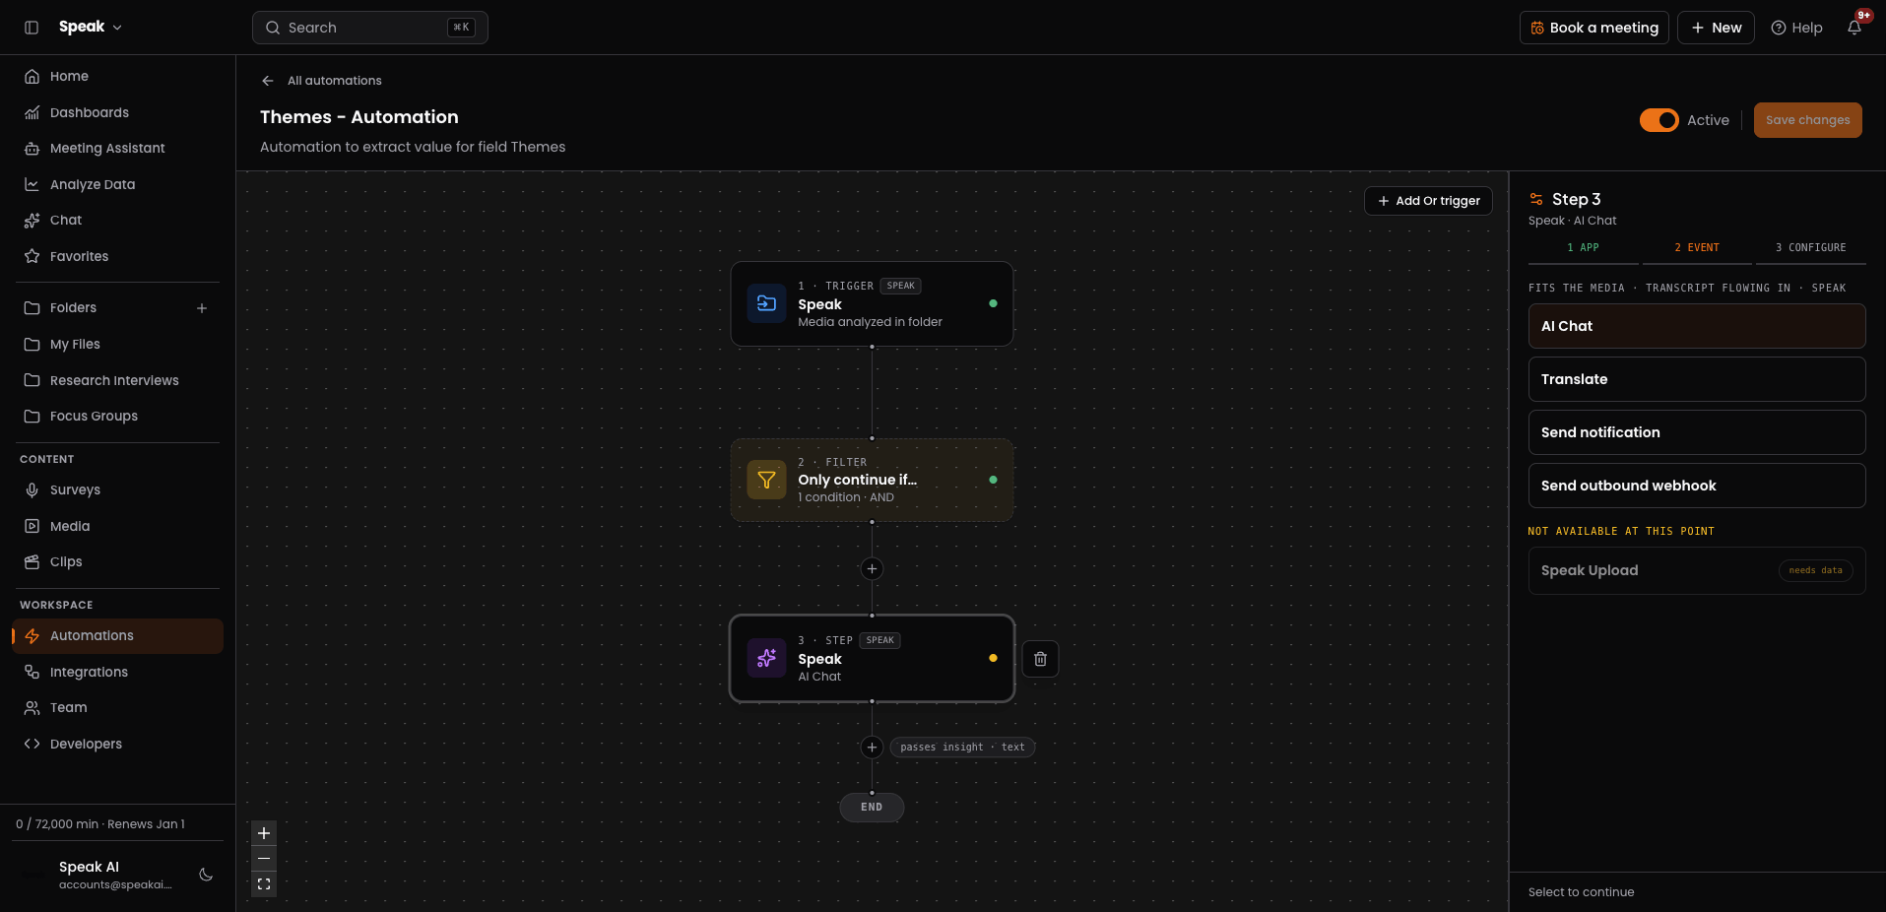Go back to All automations
1886x912 pixels.
click(334, 81)
